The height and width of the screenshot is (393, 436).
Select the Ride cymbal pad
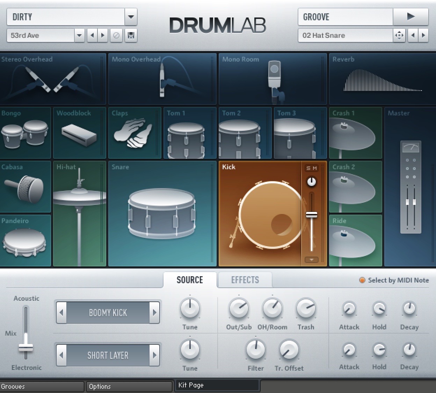tap(355, 241)
